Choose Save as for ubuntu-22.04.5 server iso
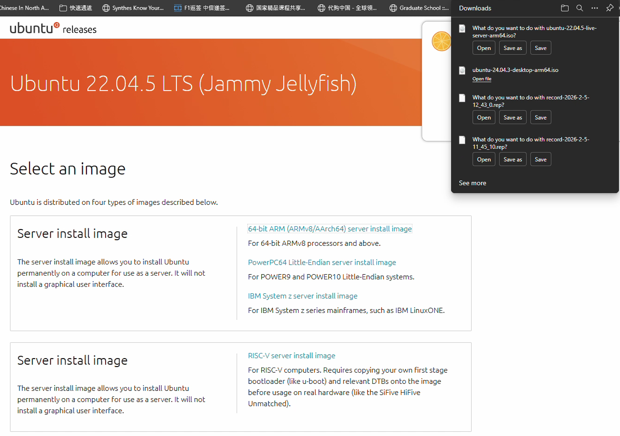The width and height of the screenshot is (620, 436). [x=513, y=48]
